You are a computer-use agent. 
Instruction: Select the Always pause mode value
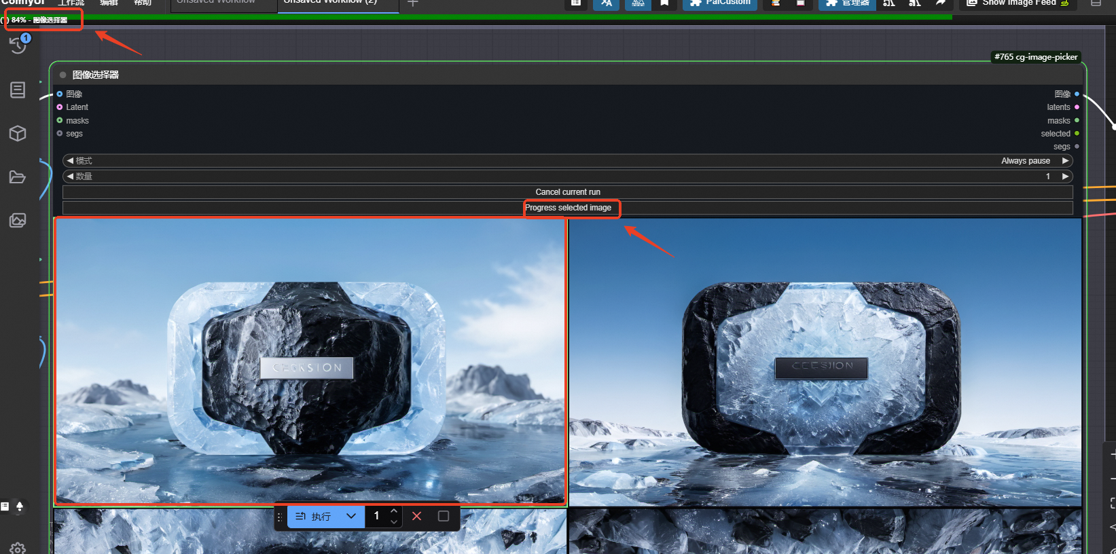(x=1025, y=161)
